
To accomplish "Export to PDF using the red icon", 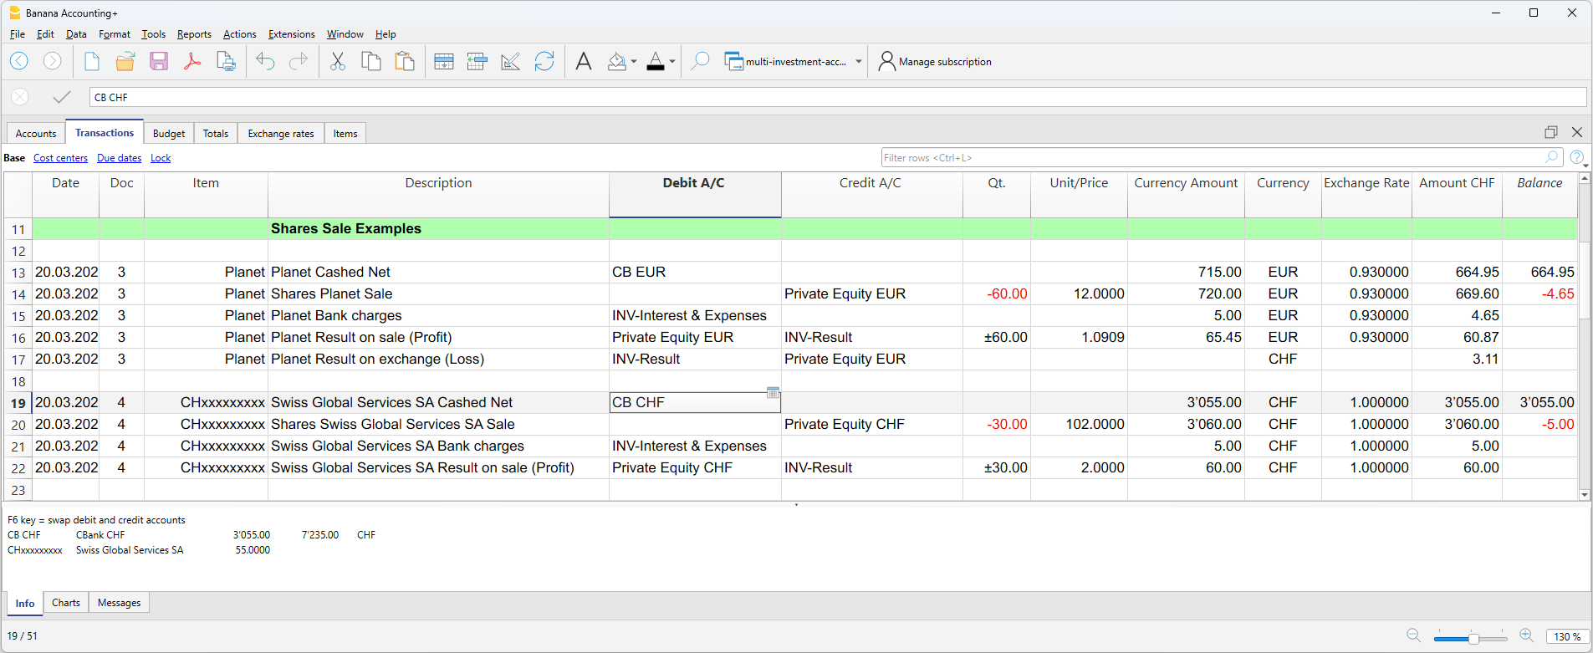I will [192, 61].
